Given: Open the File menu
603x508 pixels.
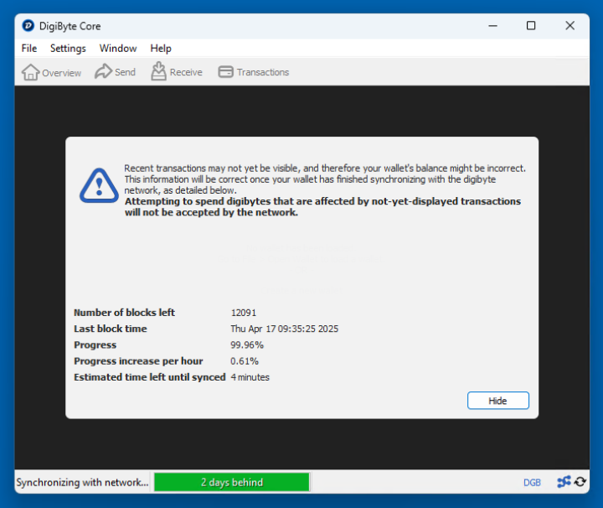Looking at the screenshot, I should (x=29, y=48).
